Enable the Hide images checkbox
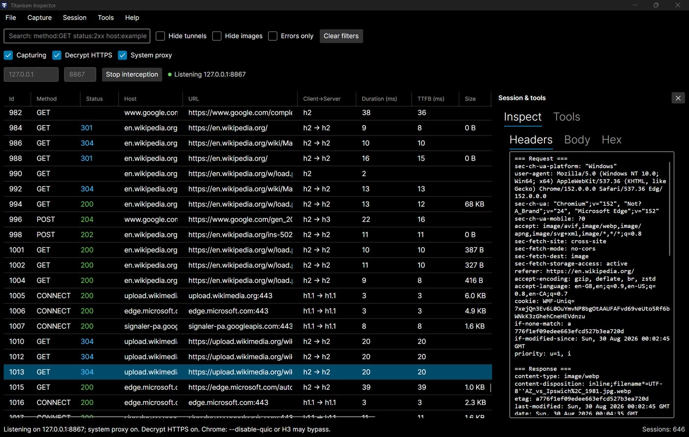Image resolution: width=689 pixels, height=437 pixels. click(217, 36)
